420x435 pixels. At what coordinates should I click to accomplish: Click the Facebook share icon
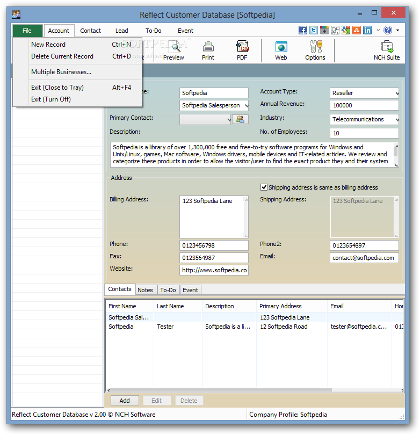pyautogui.click(x=303, y=30)
